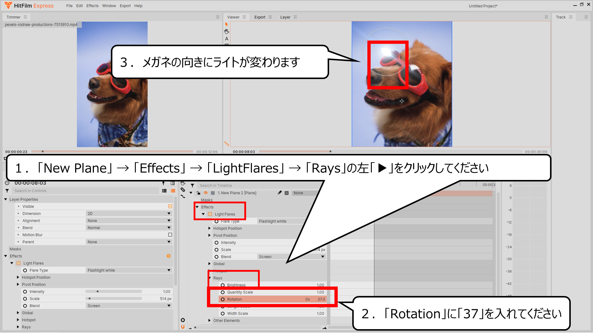
Task: Pick the Hand pan tool in Viewer
Action: [x=227, y=31]
